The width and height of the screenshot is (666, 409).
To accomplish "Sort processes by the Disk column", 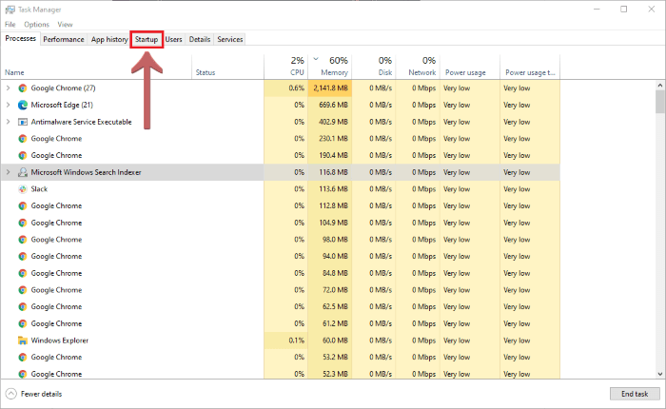I will 374,68.
